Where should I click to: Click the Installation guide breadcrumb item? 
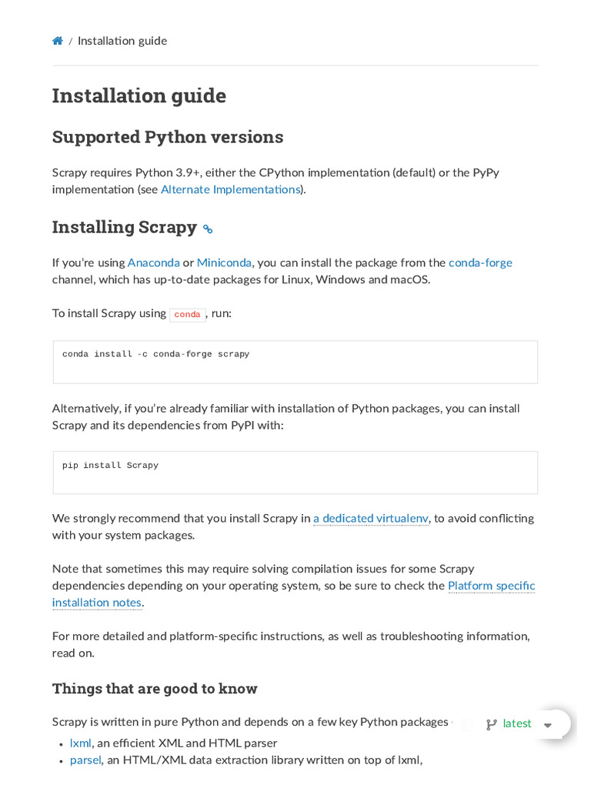(x=122, y=41)
